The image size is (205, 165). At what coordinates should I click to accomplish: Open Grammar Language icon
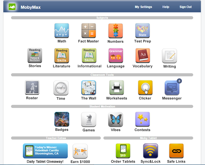(116, 55)
